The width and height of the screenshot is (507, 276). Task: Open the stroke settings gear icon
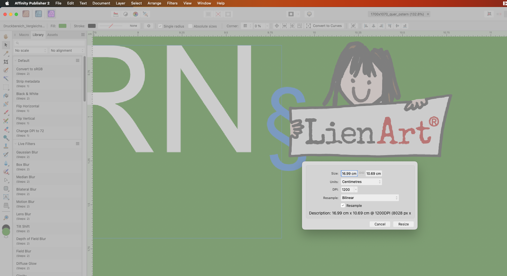click(149, 26)
